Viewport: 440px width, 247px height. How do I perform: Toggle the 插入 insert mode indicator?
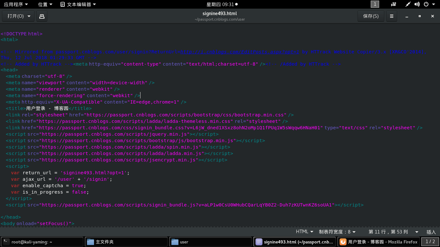[x=431, y=232]
